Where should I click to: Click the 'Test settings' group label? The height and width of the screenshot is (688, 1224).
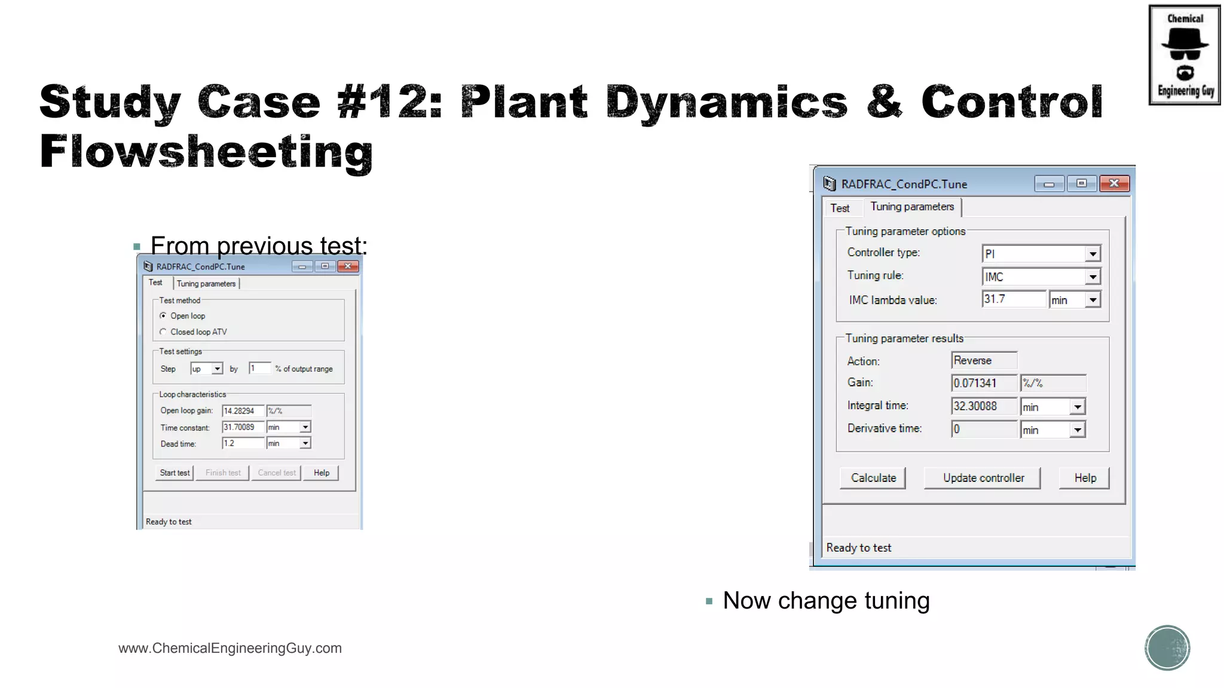point(180,351)
